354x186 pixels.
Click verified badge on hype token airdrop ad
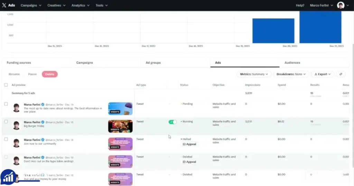coord(43,157)
